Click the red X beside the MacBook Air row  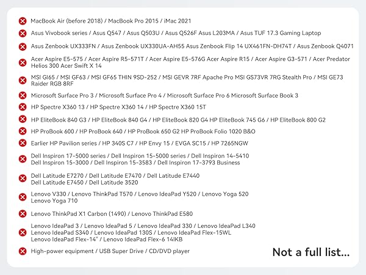click(23, 20)
